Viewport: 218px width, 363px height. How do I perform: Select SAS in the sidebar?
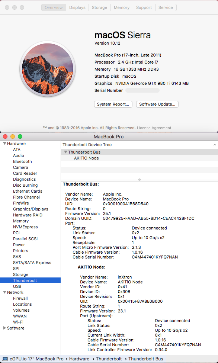click(17, 257)
